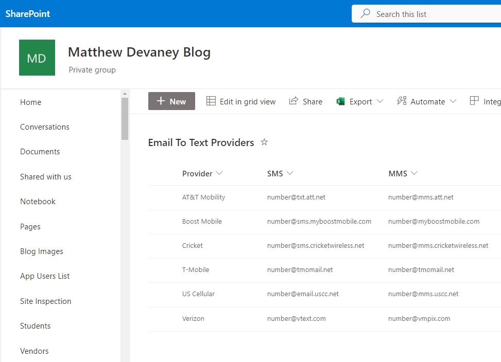Click the green Excel Export icon
The height and width of the screenshot is (362, 501).
click(x=340, y=101)
